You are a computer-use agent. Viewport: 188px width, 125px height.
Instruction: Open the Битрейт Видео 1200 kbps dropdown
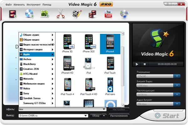coord(177,86)
